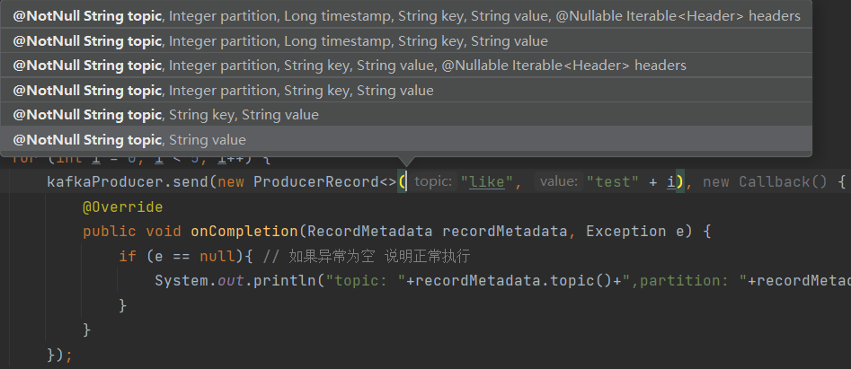Select overload topic, String key, String value

point(406,115)
